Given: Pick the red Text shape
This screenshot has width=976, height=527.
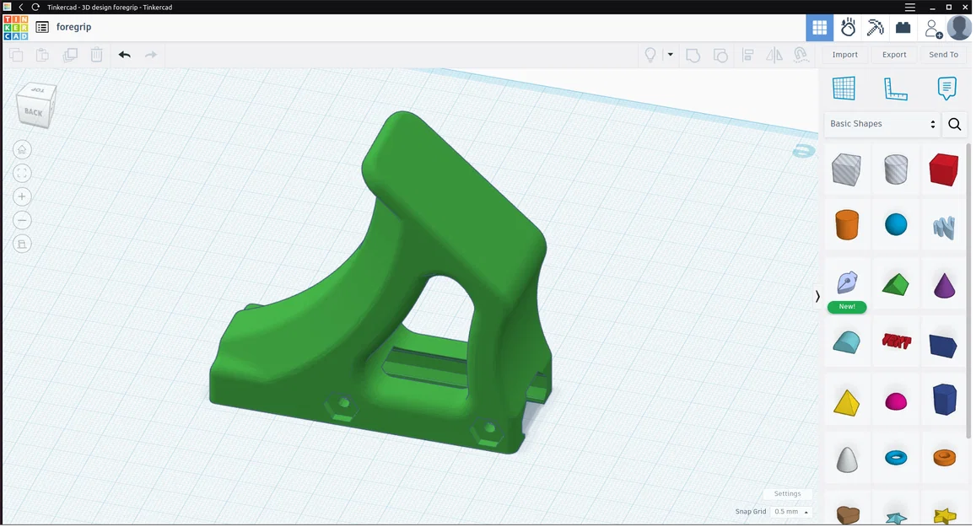Looking at the screenshot, I should pos(897,341).
